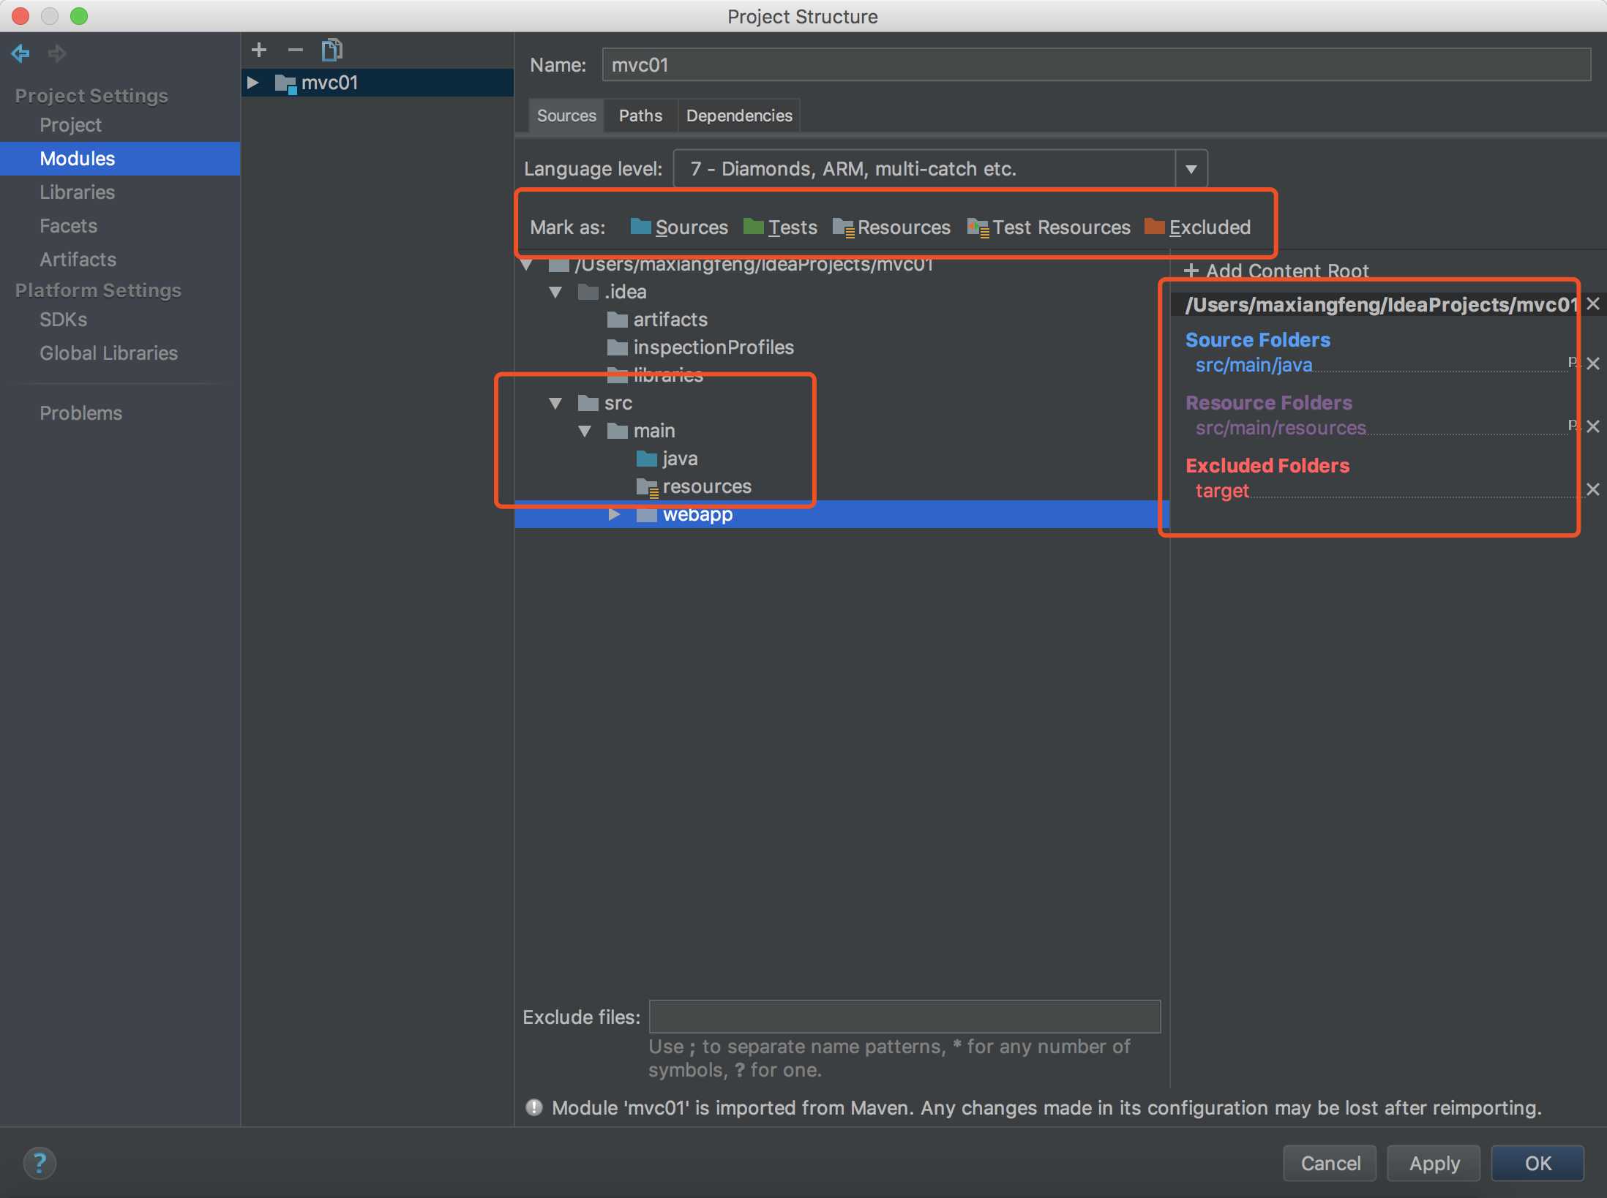
Task: Open SDKs platform settings
Action: click(x=63, y=320)
